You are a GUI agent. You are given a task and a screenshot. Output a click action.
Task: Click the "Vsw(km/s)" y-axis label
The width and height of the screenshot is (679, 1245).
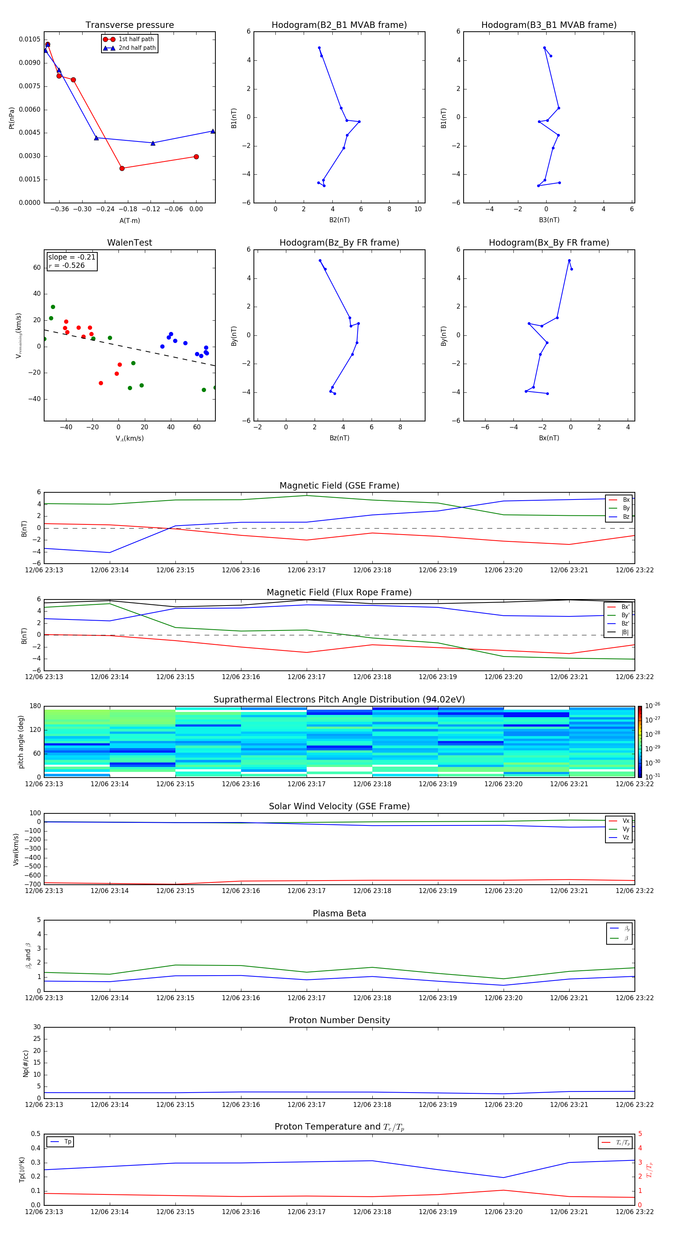(x=16, y=849)
